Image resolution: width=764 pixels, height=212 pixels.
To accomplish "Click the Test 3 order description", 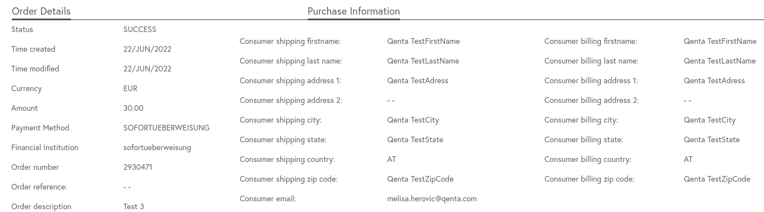I will (x=133, y=206).
